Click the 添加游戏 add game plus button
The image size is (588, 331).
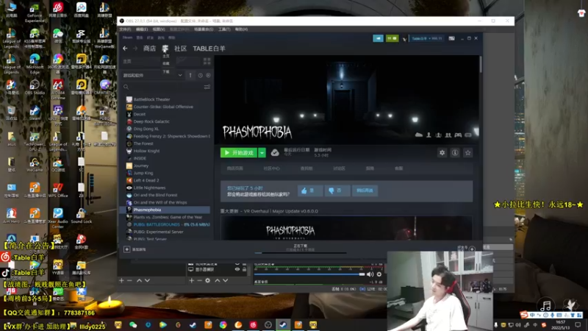coord(126,249)
